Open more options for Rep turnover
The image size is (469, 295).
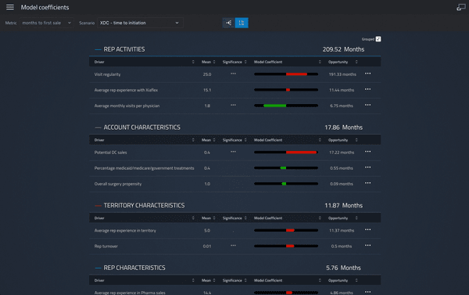pyautogui.click(x=368, y=245)
